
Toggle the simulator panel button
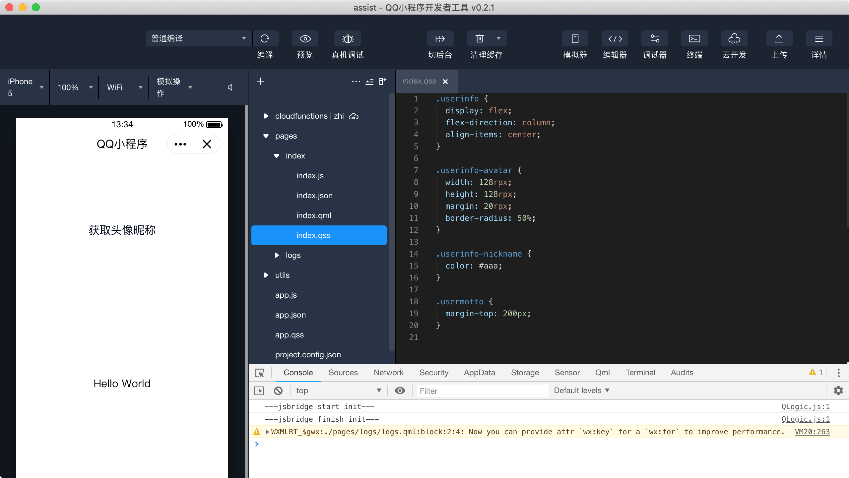point(575,39)
